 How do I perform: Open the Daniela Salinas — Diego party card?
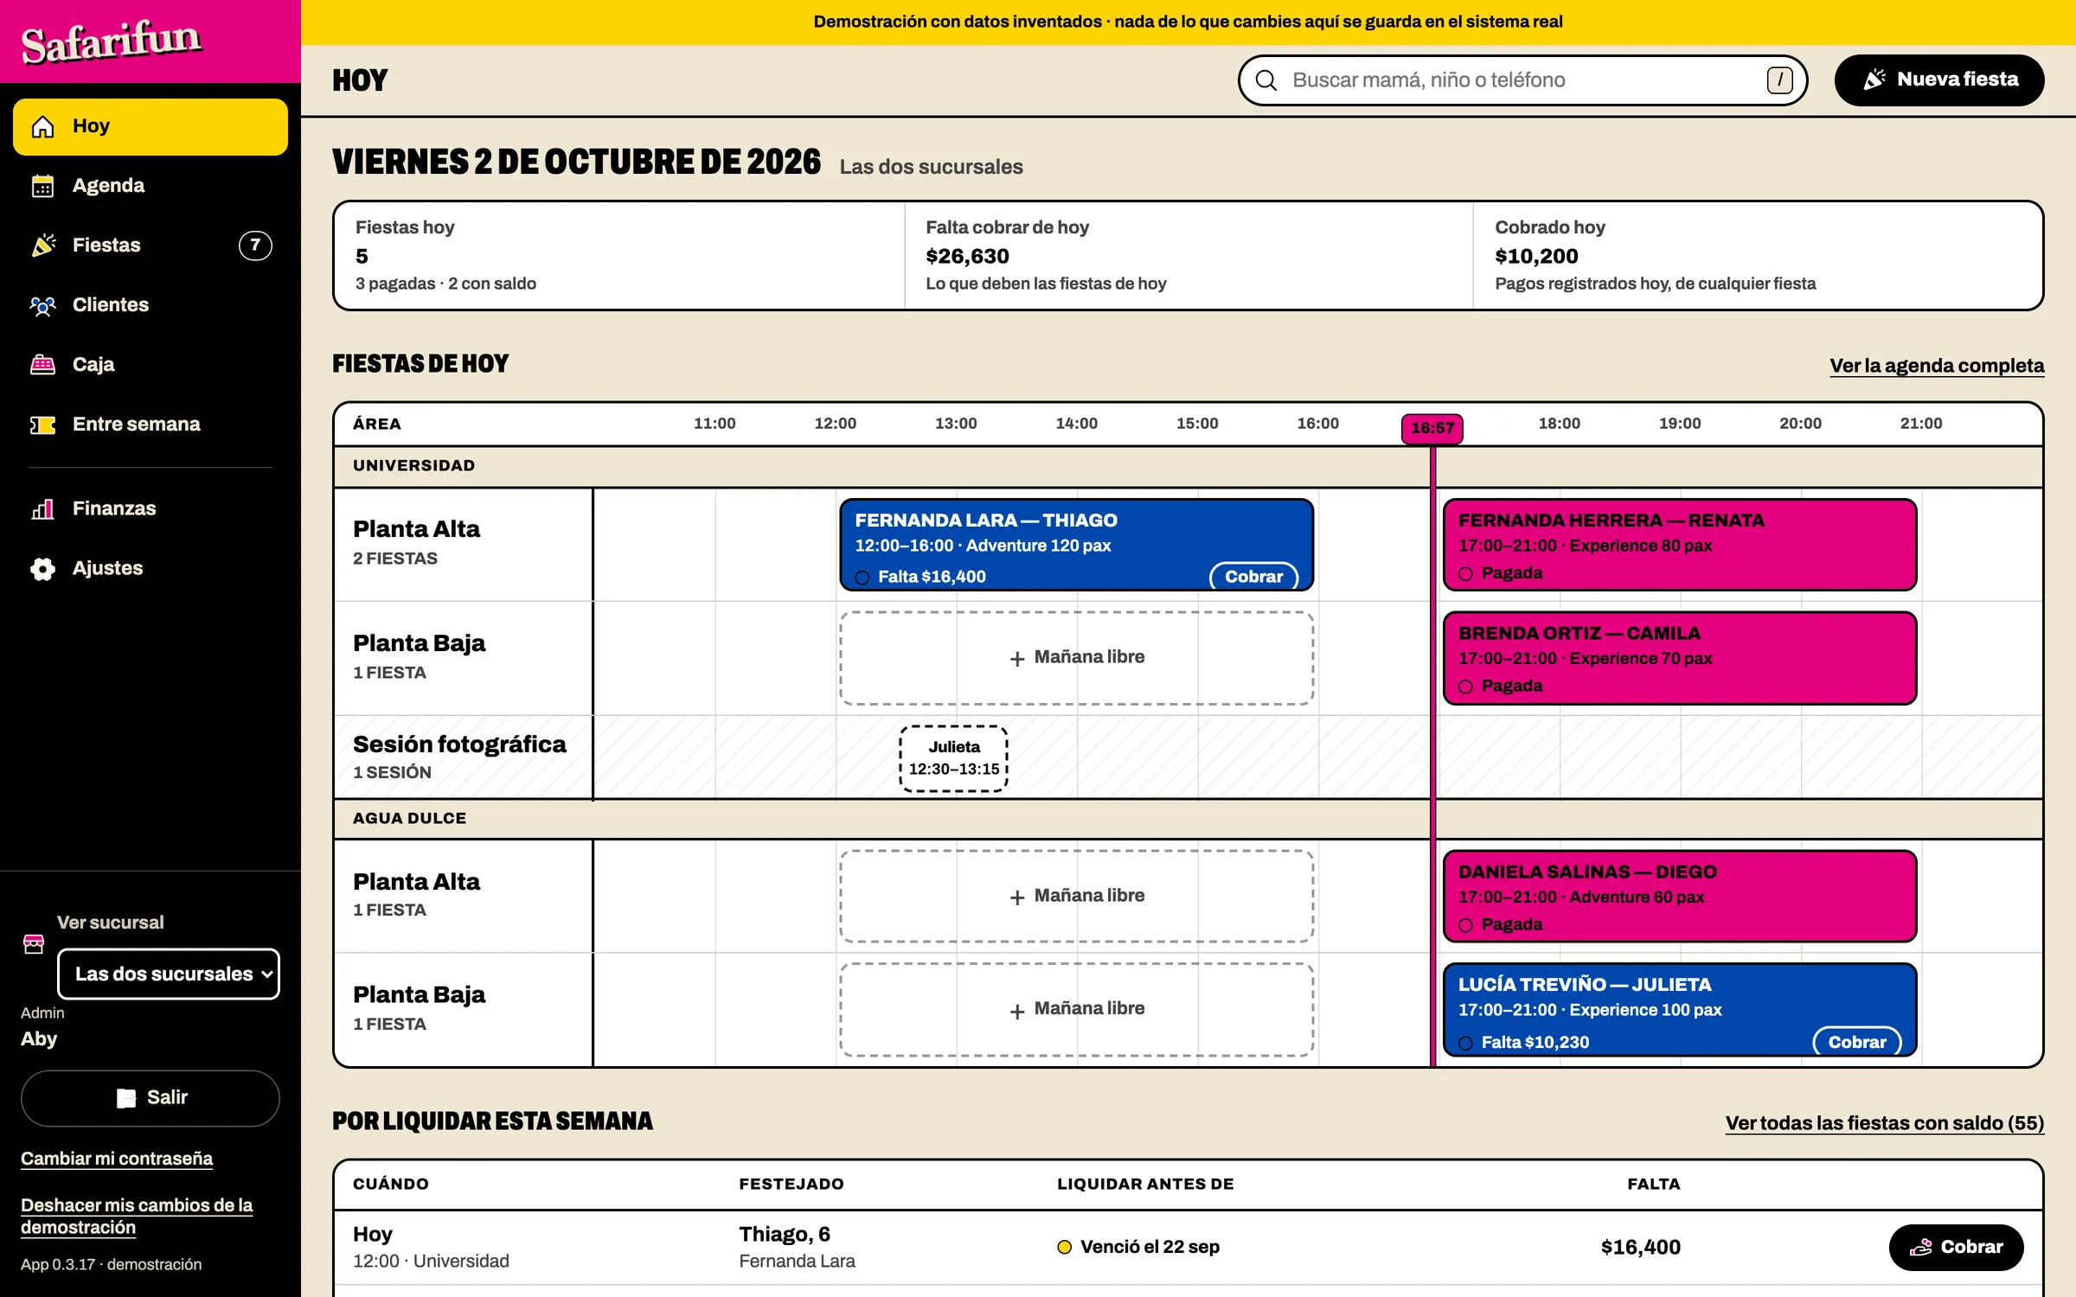(x=1680, y=896)
